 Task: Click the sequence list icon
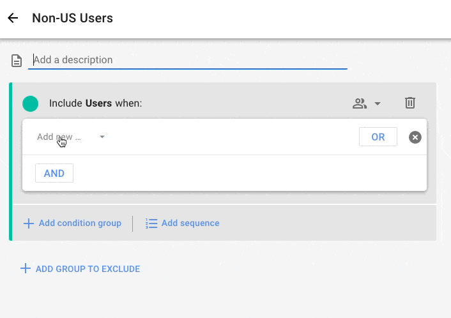tap(151, 223)
